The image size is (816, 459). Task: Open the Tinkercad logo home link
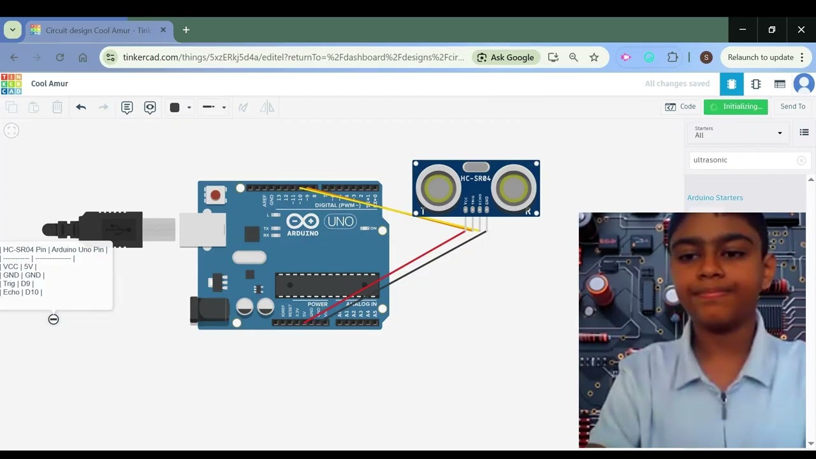pyautogui.click(x=11, y=84)
